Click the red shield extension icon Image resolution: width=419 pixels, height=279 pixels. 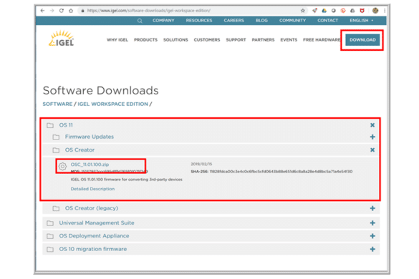(362, 11)
